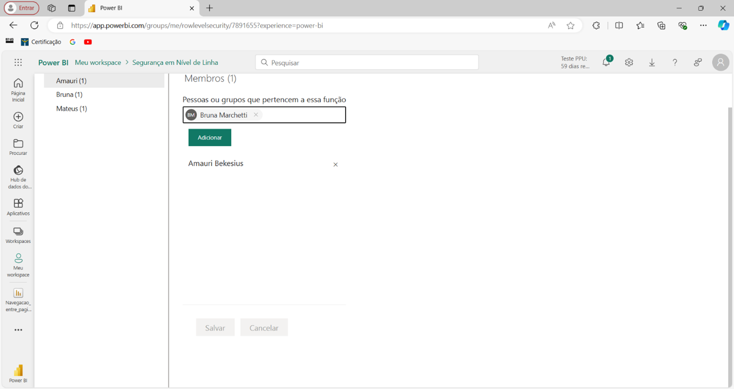Go to Página Inicial in sidebar
The width and height of the screenshot is (734, 389).
point(18,90)
